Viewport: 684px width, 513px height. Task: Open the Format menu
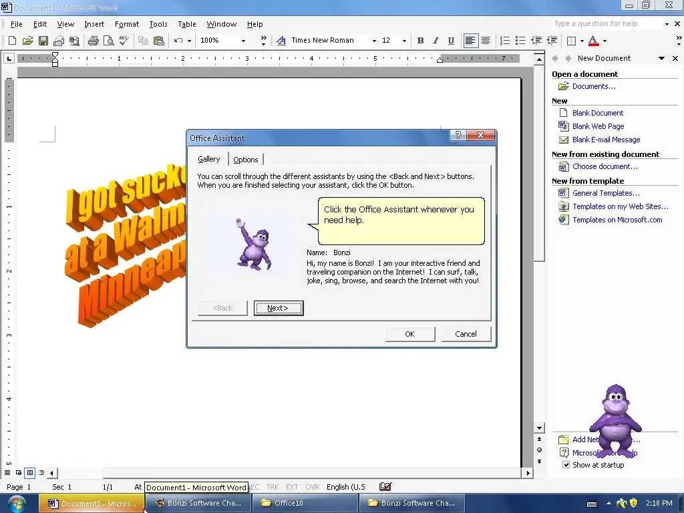(x=126, y=24)
